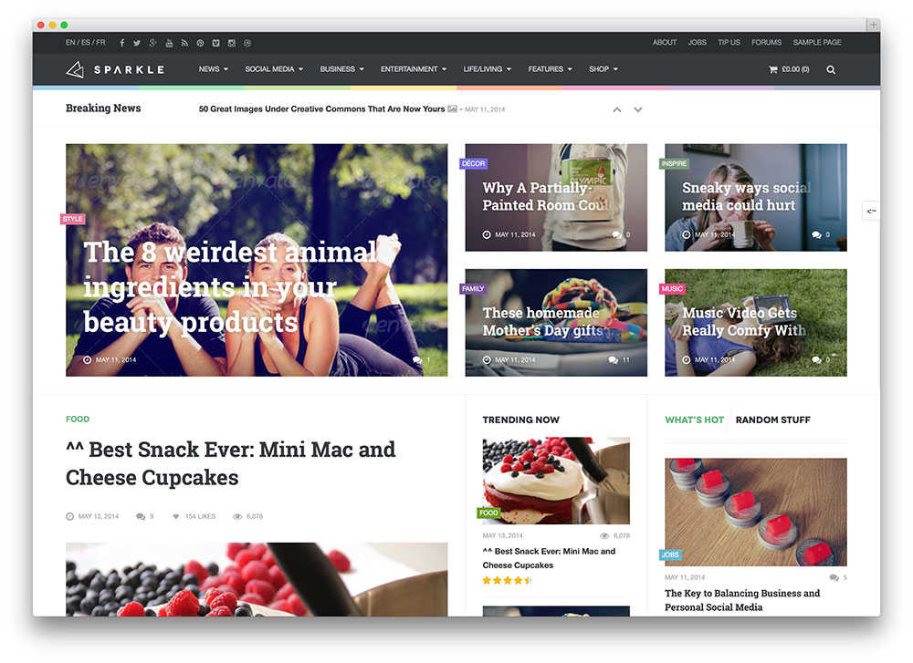Click the Vimeo icon in top bar

[216, 43]
